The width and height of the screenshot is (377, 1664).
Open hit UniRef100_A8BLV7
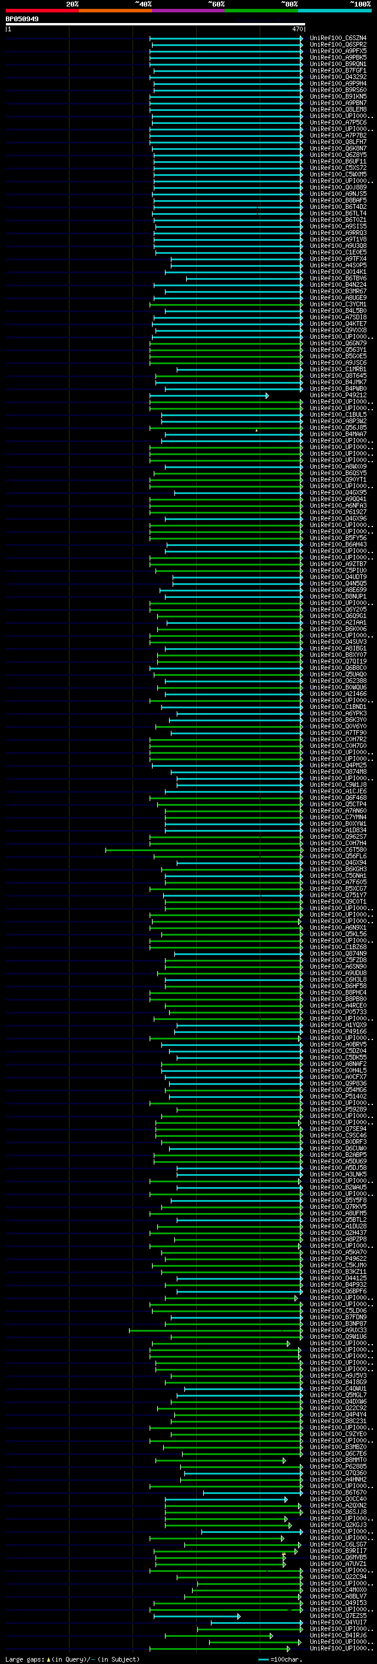[338, 1596]
